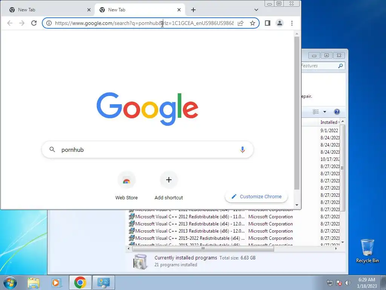Click Show desktop button at taskbar end

tap(383, 282)
